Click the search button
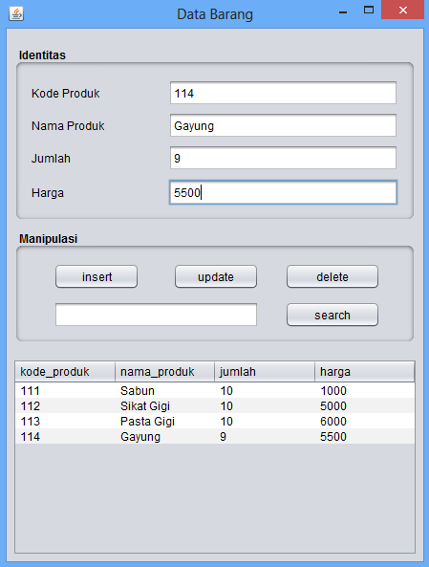The image size is (429, 567). tap(332, 315)
